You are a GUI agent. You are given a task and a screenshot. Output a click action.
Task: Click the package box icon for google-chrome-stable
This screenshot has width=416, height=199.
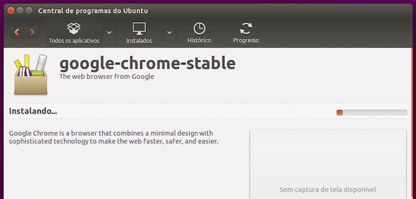click(x=31, y=74)
